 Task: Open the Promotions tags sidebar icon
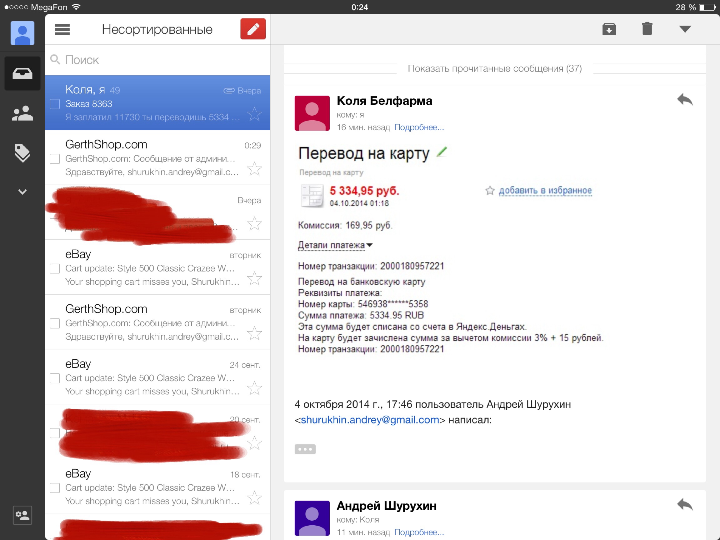[22, 153]
